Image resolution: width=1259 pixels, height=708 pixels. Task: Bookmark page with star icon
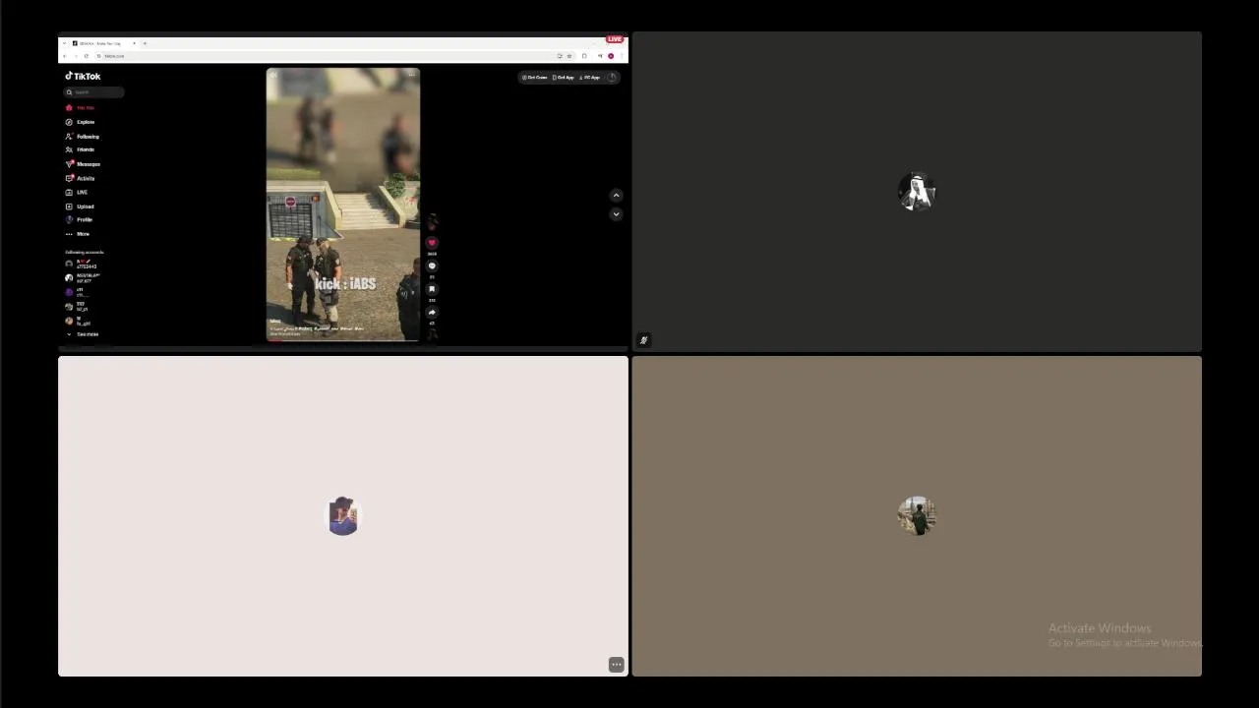[569, 56]
